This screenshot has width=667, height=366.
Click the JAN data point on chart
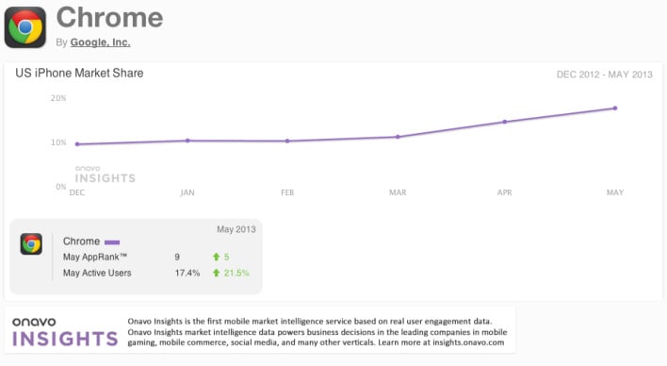pyautogui.click(x=187, y=141)
